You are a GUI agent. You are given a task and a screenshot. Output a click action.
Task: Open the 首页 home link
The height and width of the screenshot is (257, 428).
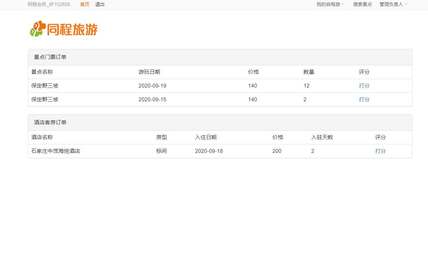pyautogui.click(x=85, y=4)
